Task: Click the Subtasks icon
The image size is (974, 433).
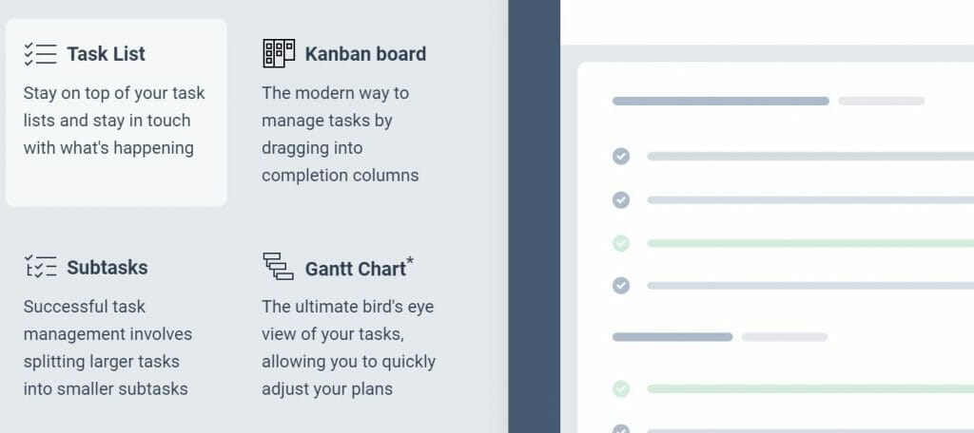Action: pos(40,267)
